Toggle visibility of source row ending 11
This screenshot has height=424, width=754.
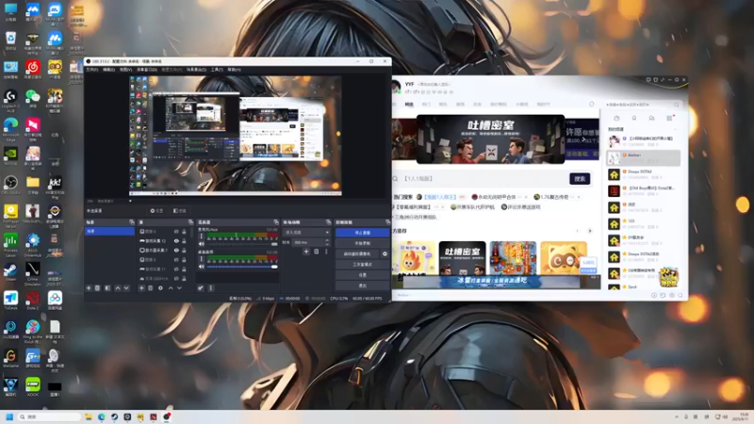[176, 269]
